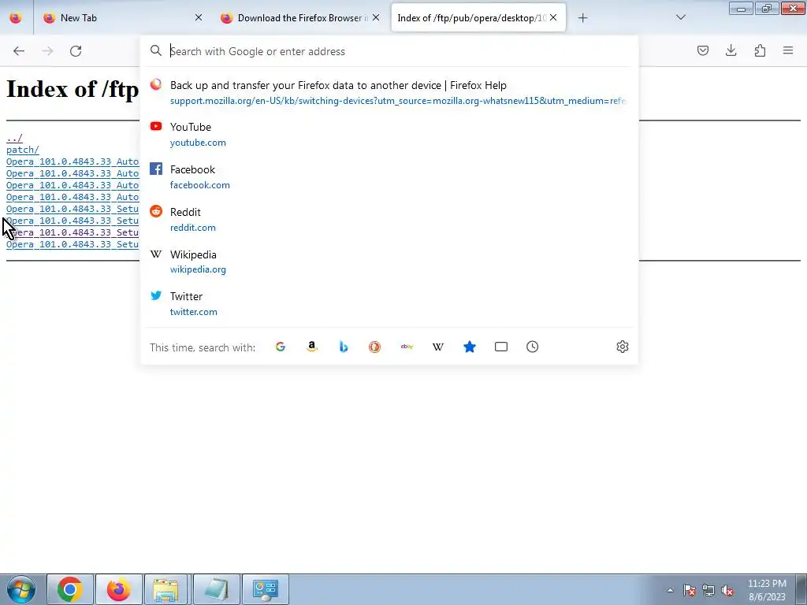Search in Bookmarks via star icon
This screenshot has height=605, width=807.
[x=470, y=347]
